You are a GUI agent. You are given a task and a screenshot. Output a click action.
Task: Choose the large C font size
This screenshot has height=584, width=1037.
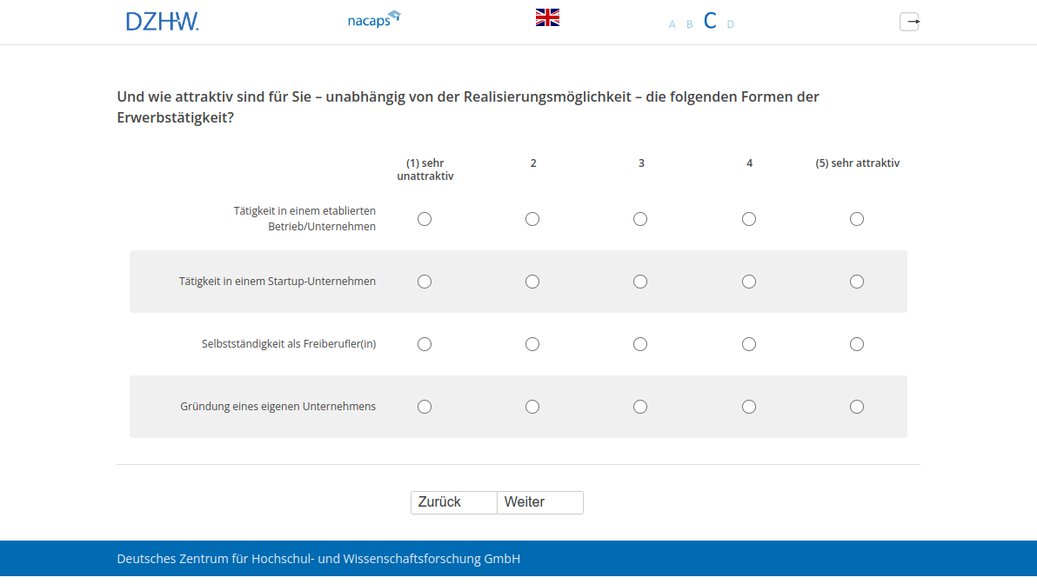tap(710, 22)
